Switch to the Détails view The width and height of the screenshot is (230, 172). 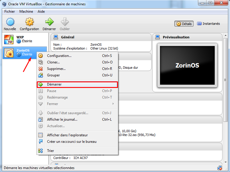[184, 24]
